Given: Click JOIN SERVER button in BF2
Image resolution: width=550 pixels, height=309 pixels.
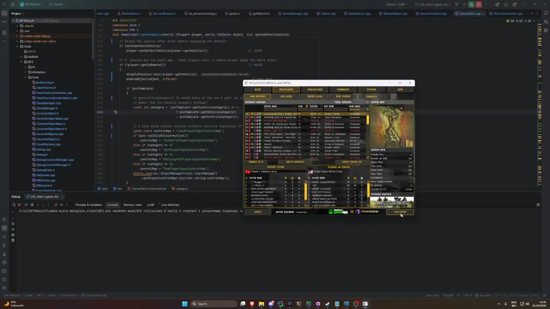Looking at the screenshot, I should click(x=400, y=212).
